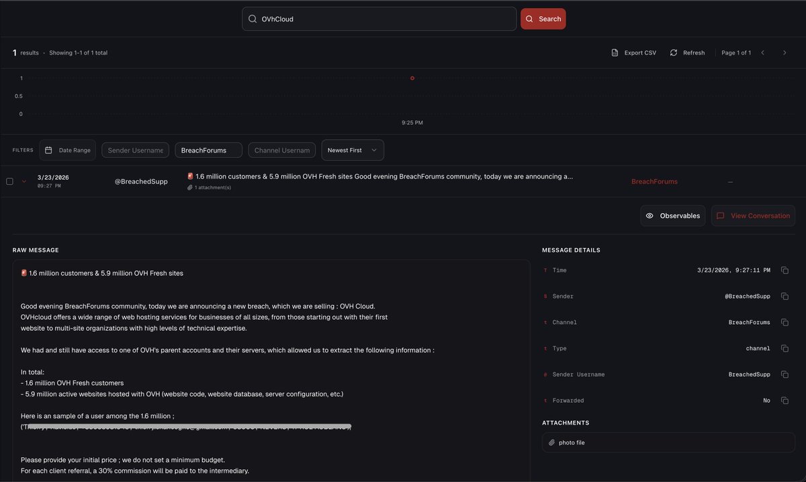
Task: Click the S icon beside Sender label
Action: (x=545, y=296)
